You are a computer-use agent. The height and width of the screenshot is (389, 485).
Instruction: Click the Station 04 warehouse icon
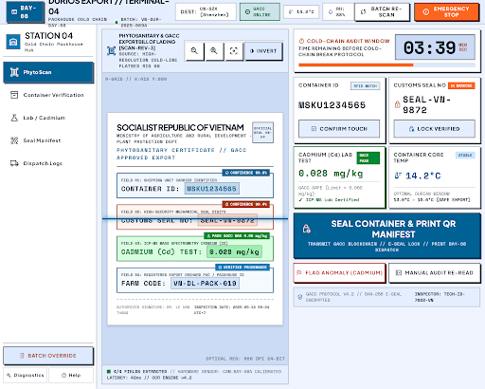pyautogui.click(x=13, y=42)
